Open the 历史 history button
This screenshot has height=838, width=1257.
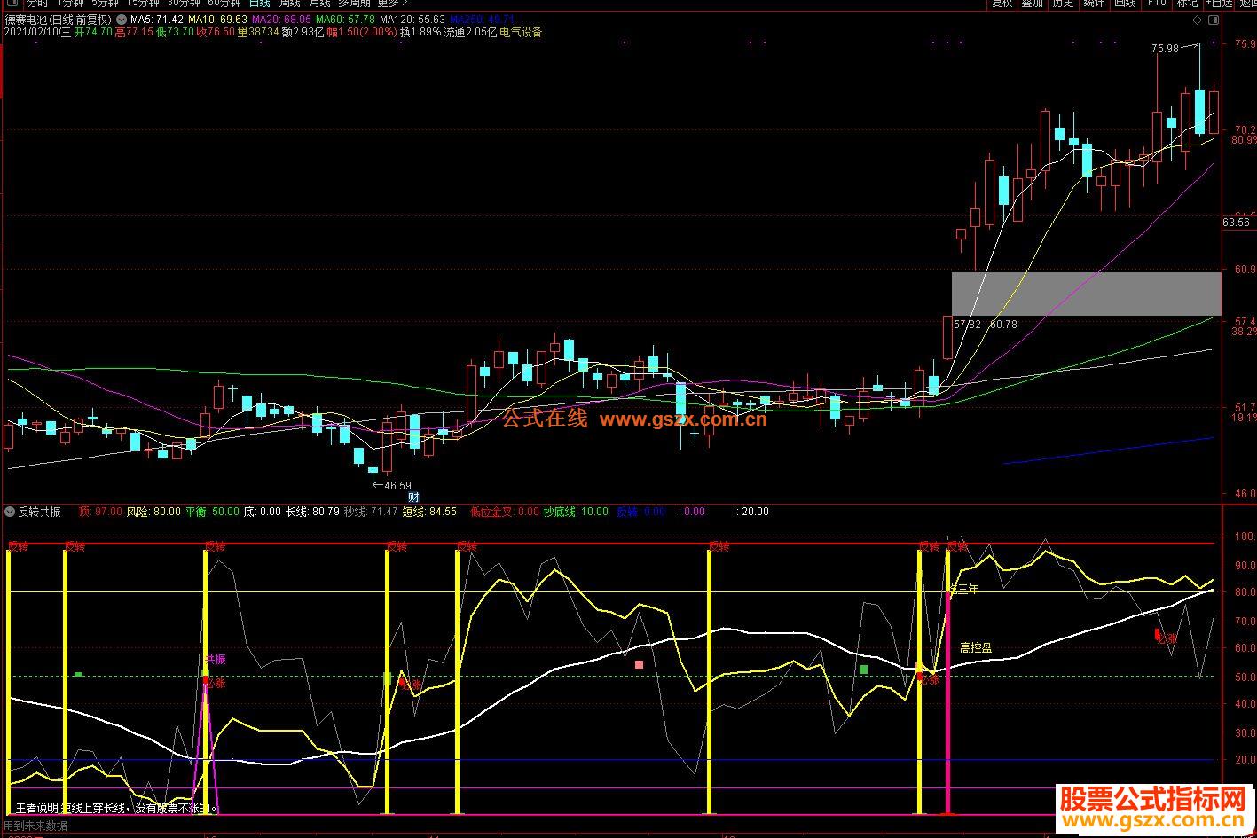tap(1063, 3)
